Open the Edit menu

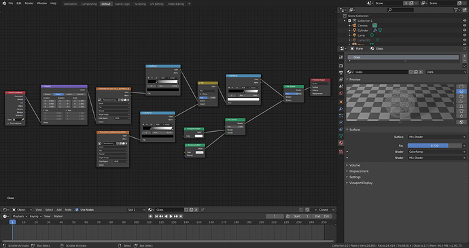pos(19,3)
